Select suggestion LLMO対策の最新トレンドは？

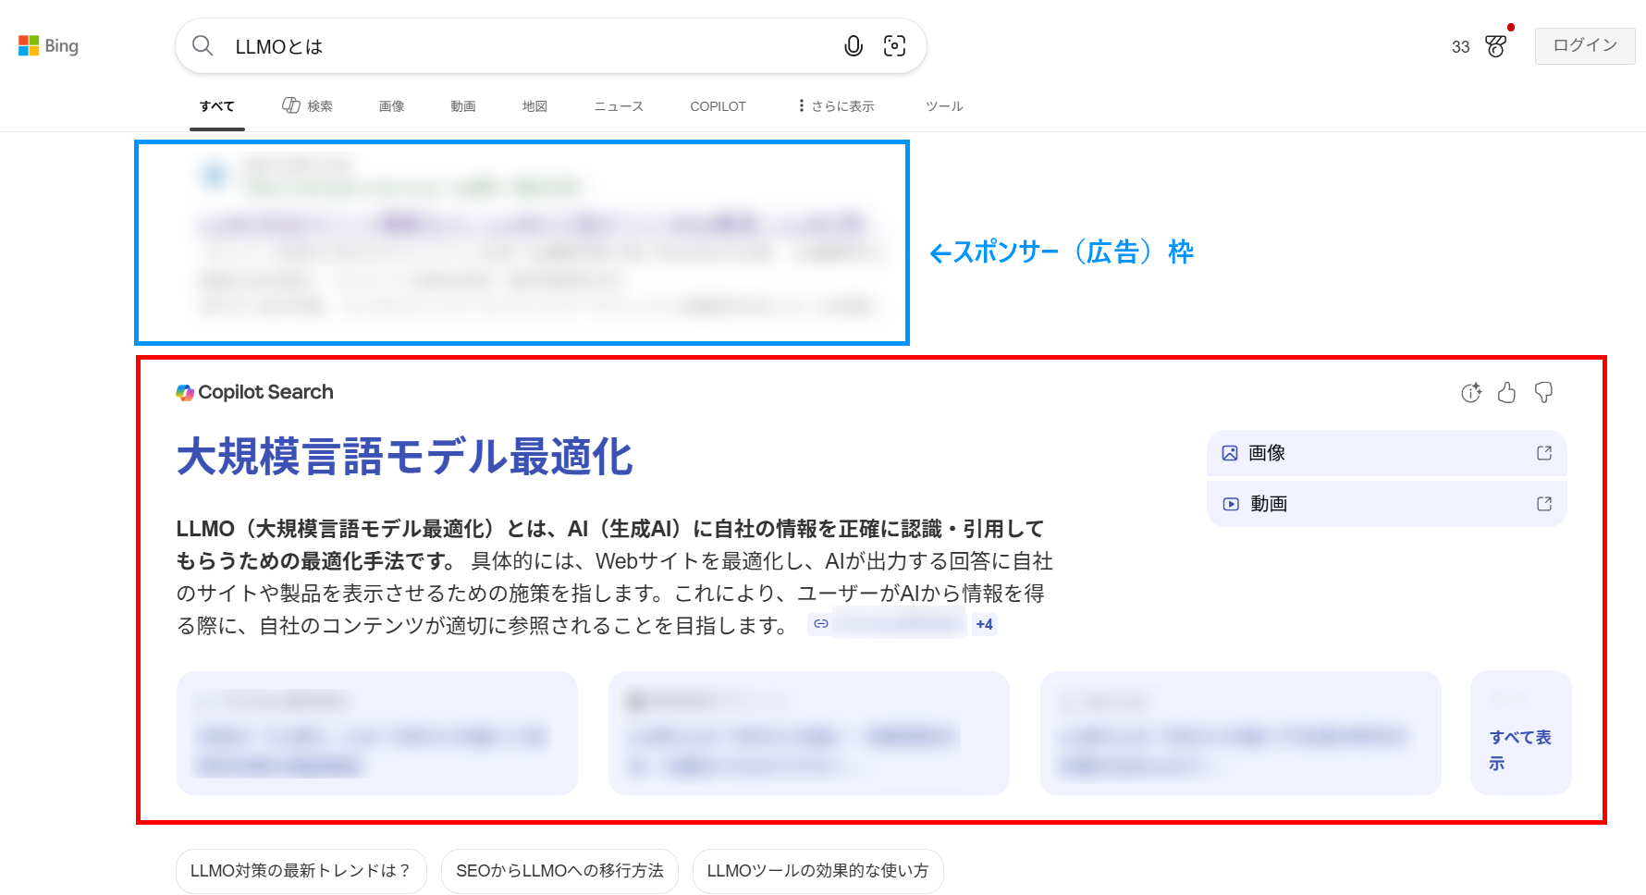point(301,871)
